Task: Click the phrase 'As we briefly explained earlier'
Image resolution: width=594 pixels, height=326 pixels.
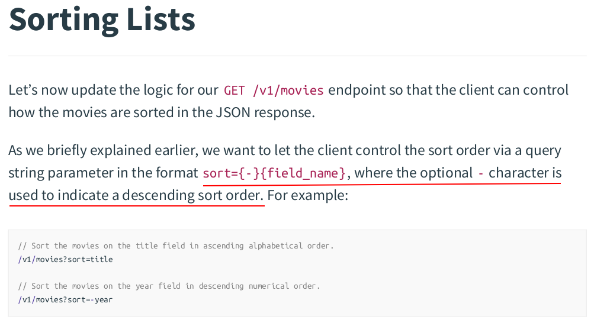Action: pos(103,150)
